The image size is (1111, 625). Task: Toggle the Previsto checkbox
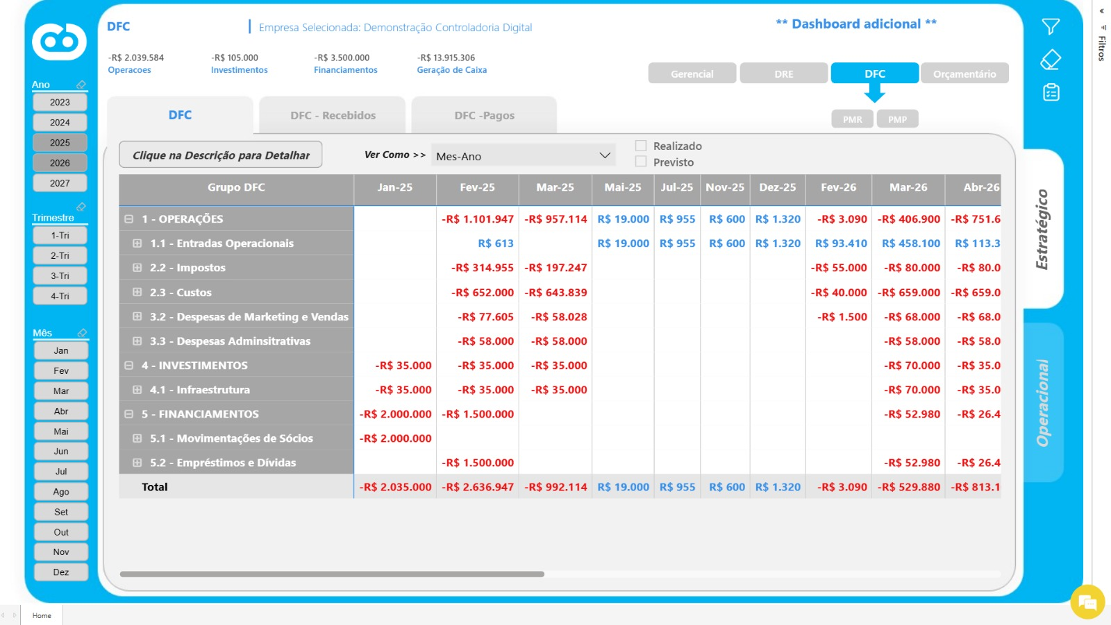click(x=641, y=162)
